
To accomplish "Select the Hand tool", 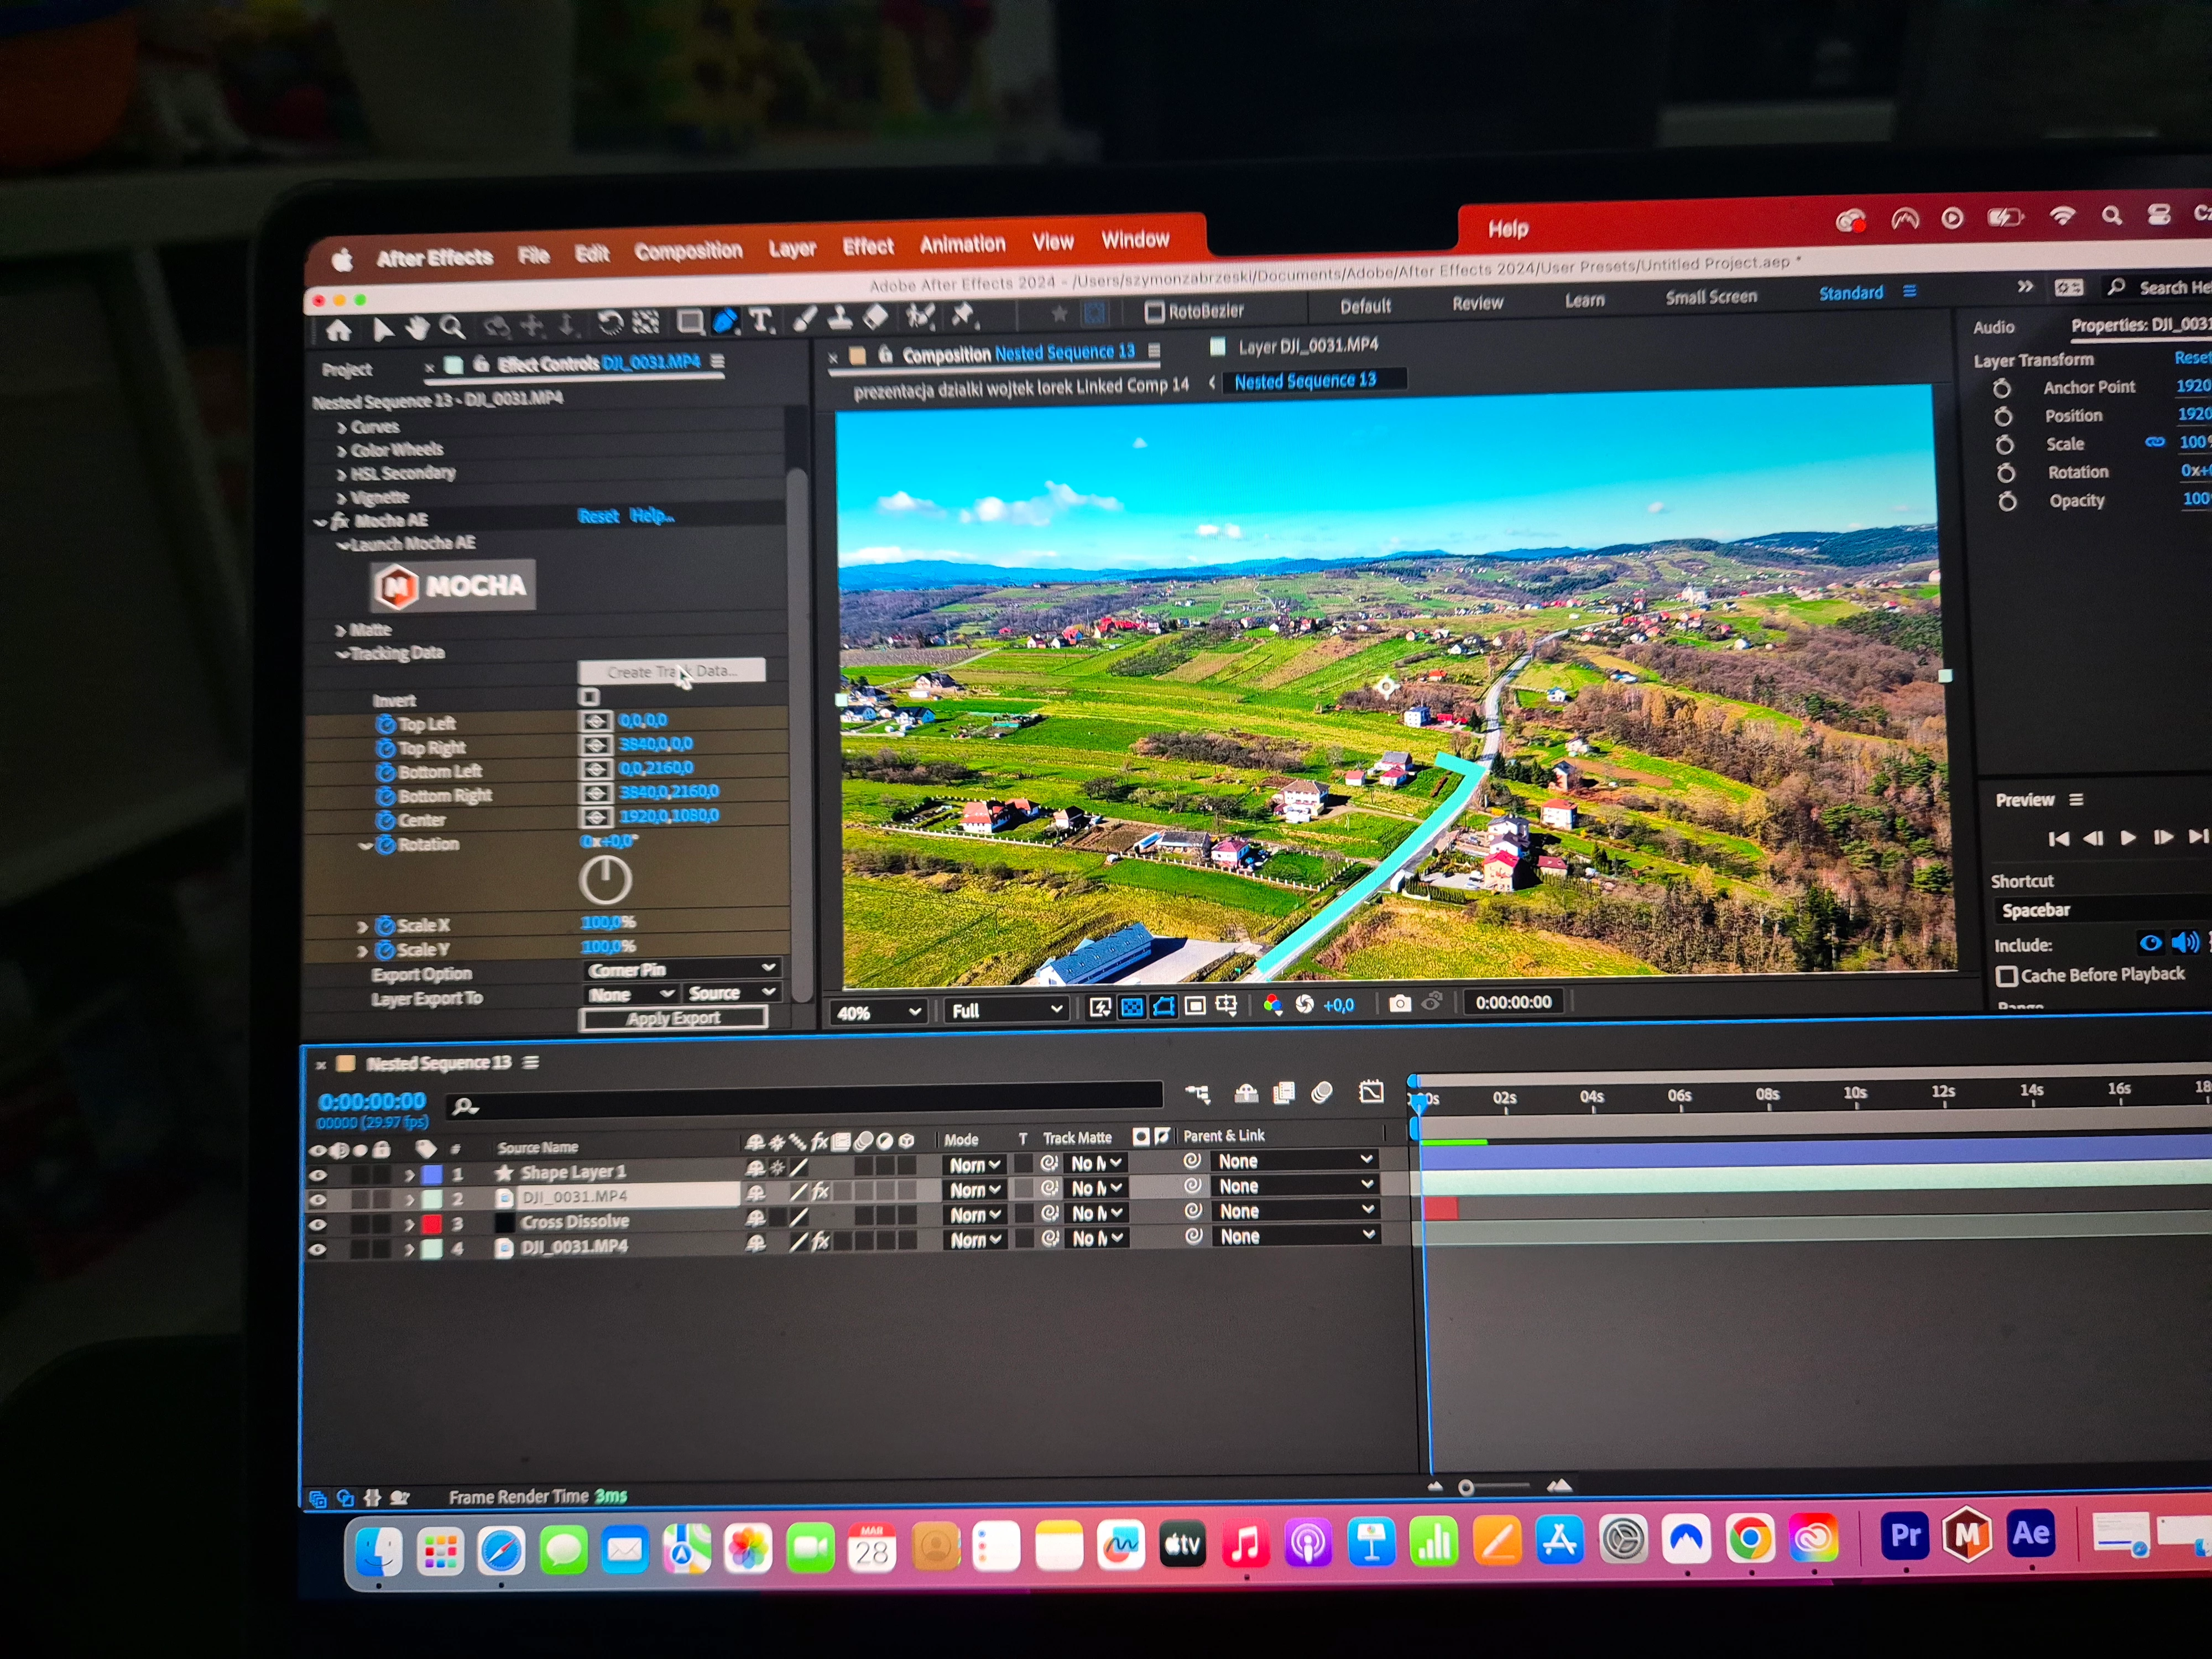I will 417,328.
